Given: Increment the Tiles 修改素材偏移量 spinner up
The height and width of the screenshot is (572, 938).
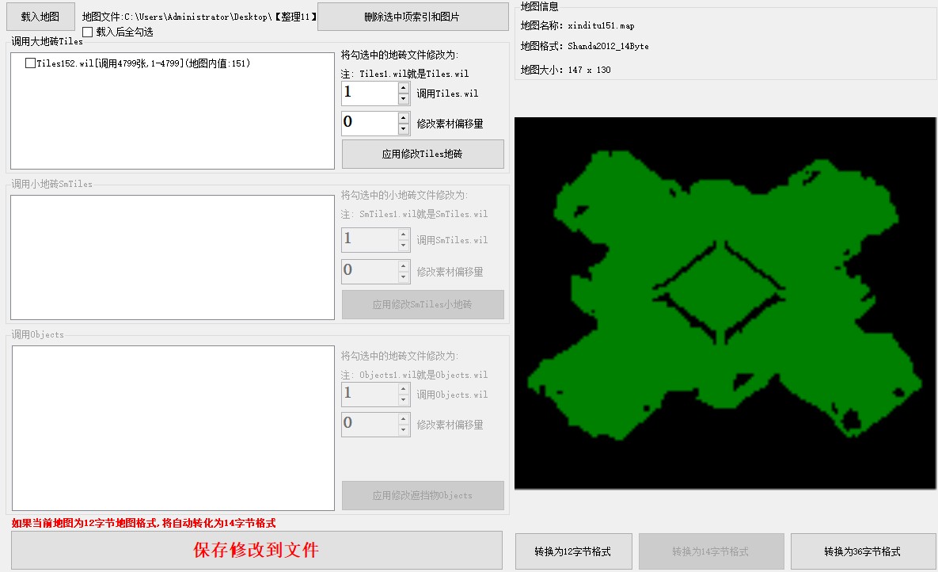Looking at the screenshot, I should 404,117.
